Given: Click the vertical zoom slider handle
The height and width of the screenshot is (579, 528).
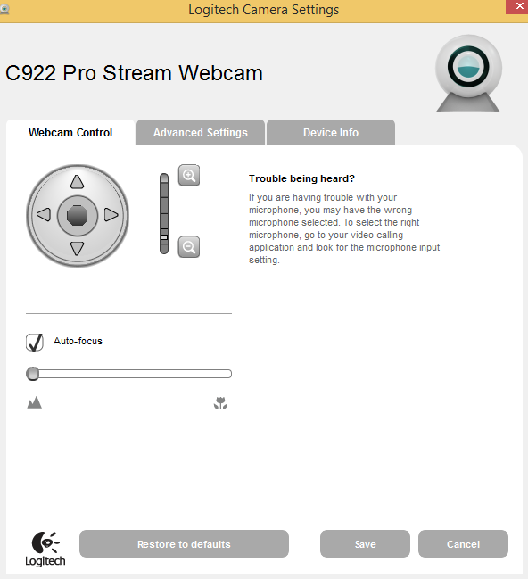Looking at the screenshot, I should click(x=164, y=237).
